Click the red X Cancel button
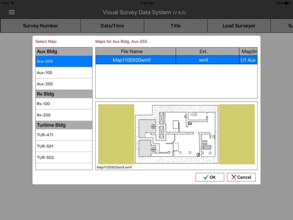 coord(241,177)
